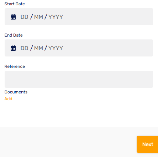Click the slash between MM and YYYY in End Date

pos(46,48)
